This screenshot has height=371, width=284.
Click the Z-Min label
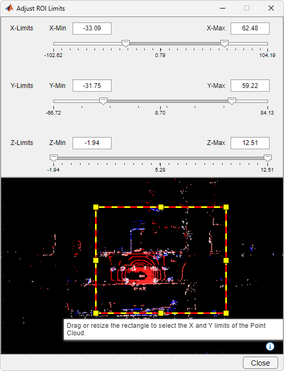click(57, 143)
